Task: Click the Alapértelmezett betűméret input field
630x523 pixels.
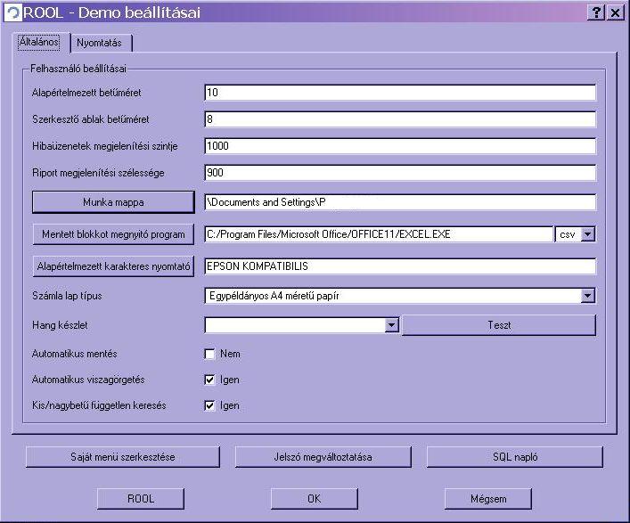Action: point(398,92)
